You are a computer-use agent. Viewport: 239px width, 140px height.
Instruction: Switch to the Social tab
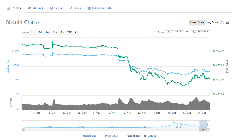click(56, 8)
